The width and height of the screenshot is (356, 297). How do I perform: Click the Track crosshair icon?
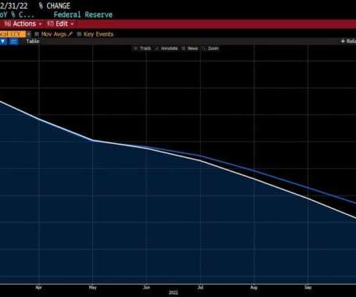pos(135,48)
